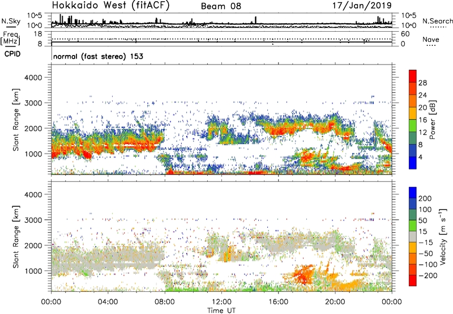Click the '3000' tick on velocity panel axis
The image size is (453, 314).
33,220
